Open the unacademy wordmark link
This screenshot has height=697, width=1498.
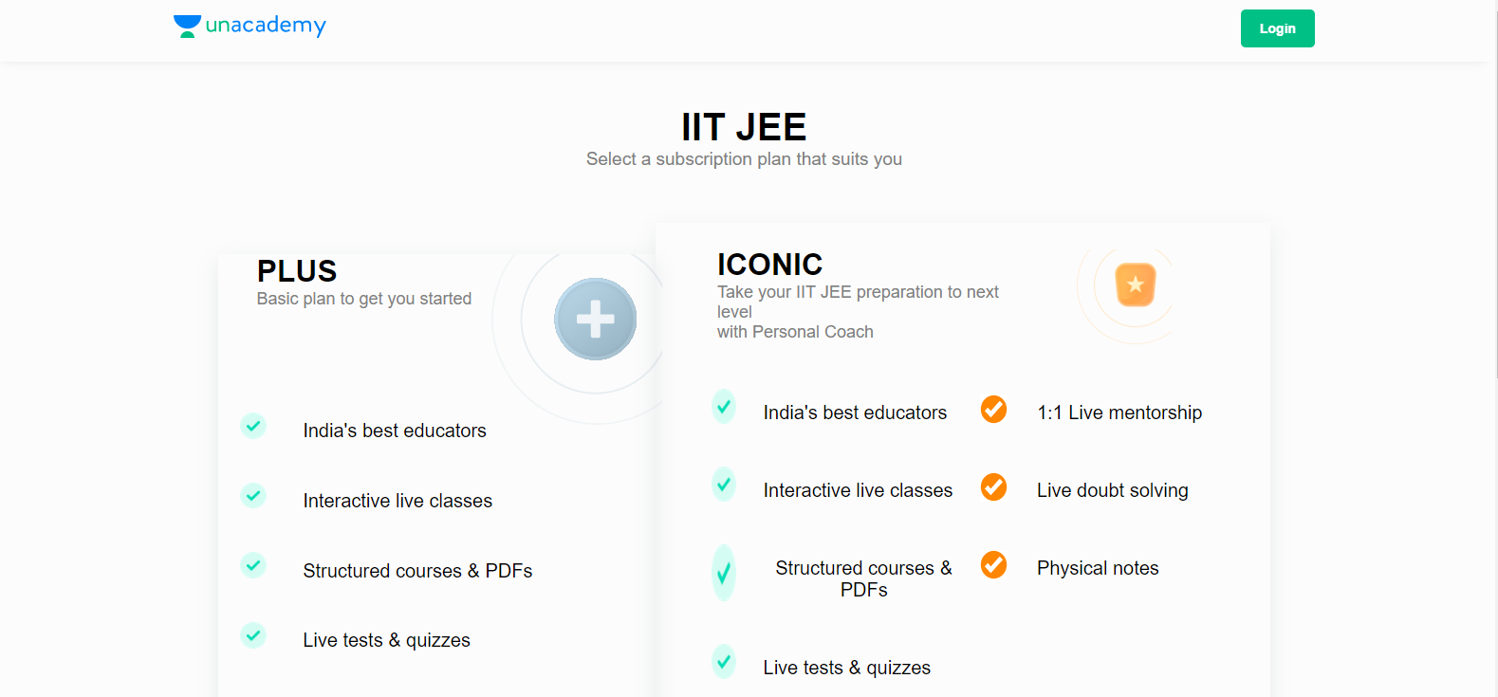point(266,26)
